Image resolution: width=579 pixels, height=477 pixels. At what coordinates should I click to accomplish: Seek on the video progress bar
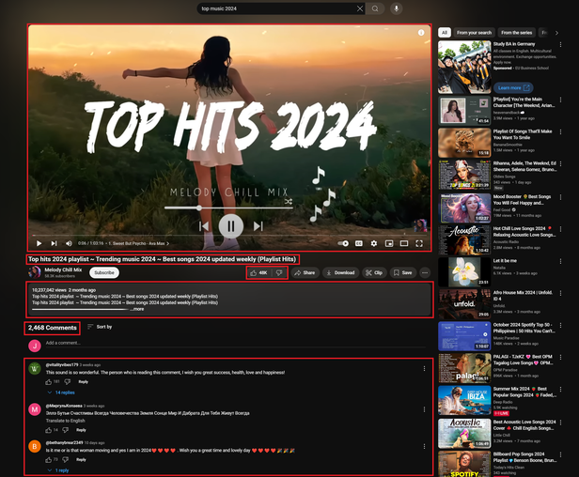click(x=229, y=235)
